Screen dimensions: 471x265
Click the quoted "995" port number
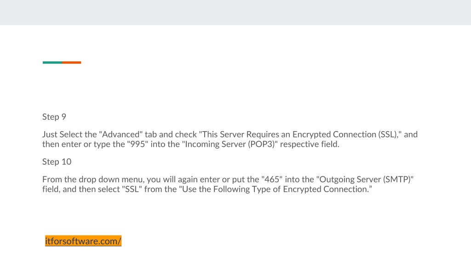pyautogui.click(x=137, y=144)
